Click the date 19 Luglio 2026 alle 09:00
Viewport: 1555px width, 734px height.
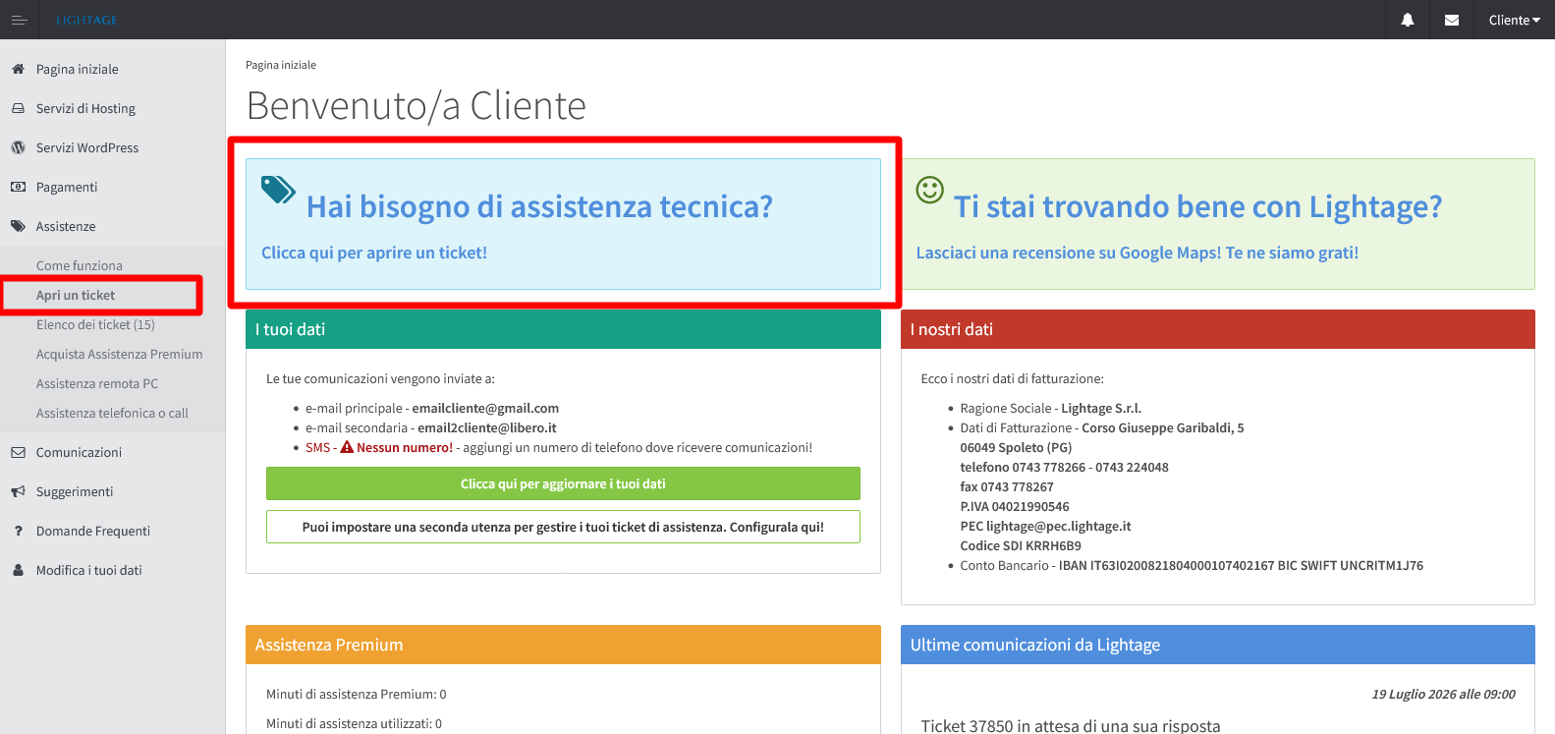1443,694
